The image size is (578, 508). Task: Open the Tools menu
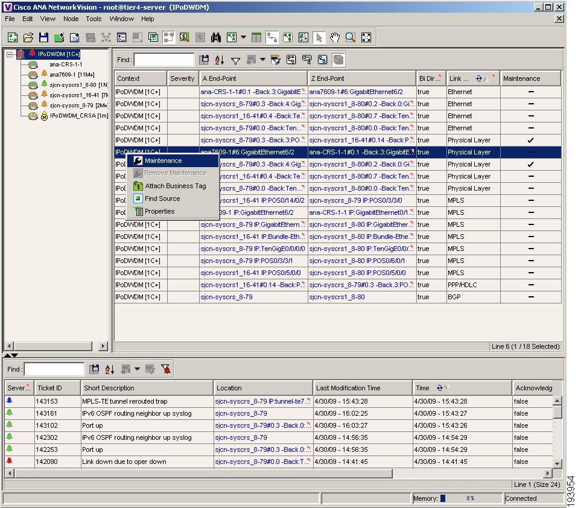point(94,19)
